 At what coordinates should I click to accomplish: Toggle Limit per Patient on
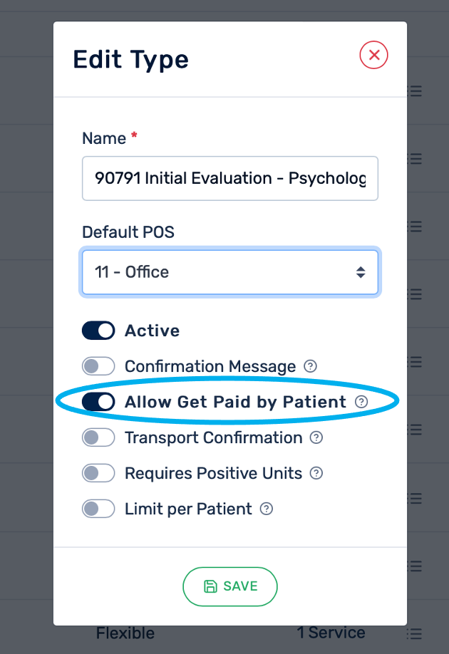pos(98,509)
